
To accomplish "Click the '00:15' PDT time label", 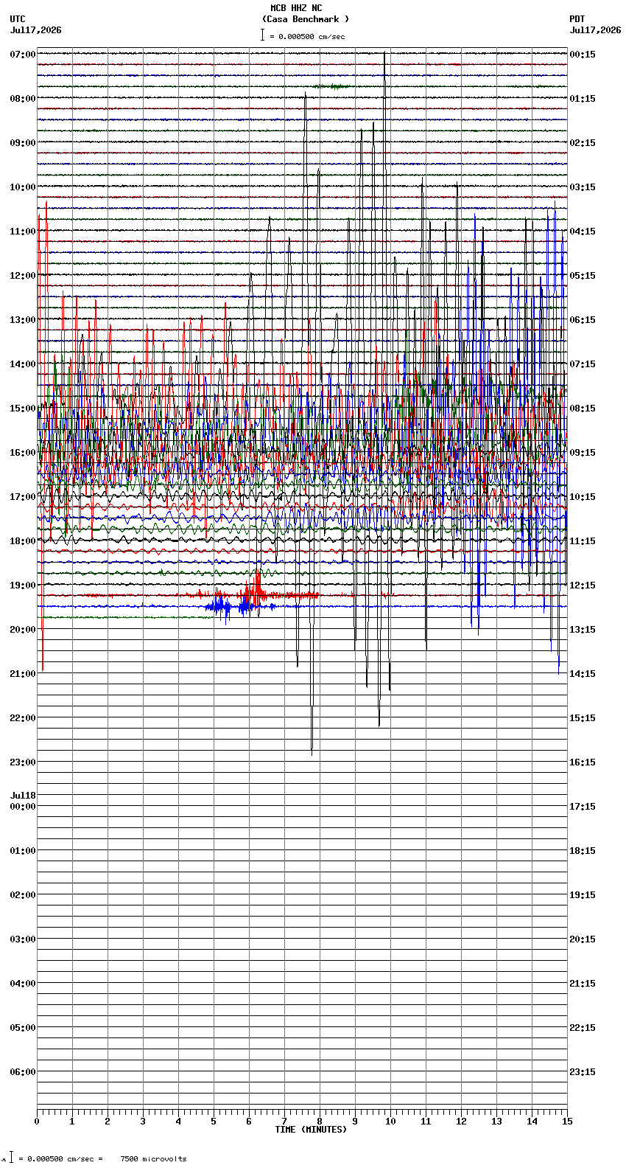I will [583, 55].
